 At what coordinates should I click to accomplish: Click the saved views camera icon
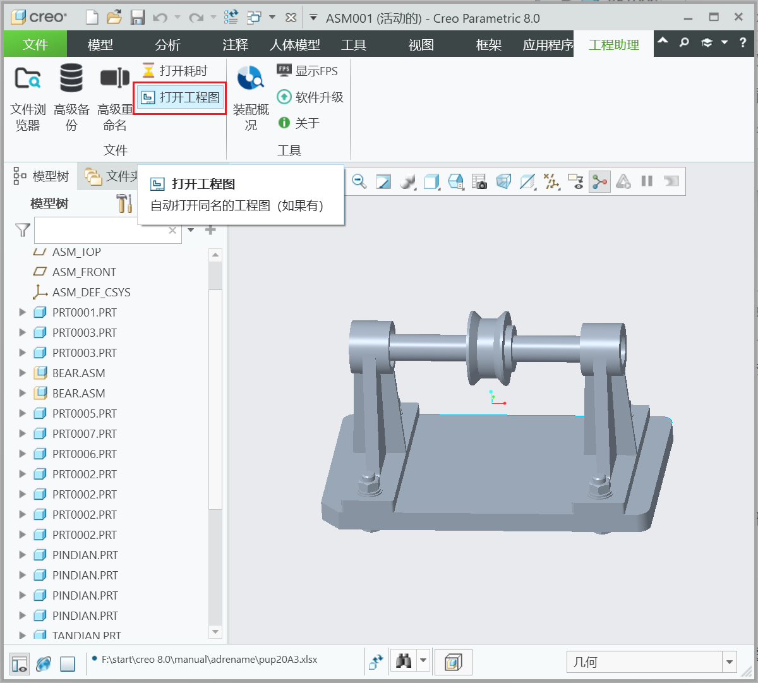479,182
